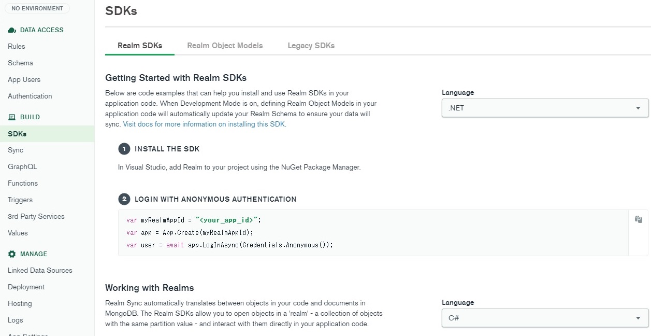Click the No Environment badge
The width and height of the screenshot is (651, 336).
point(37,8)
